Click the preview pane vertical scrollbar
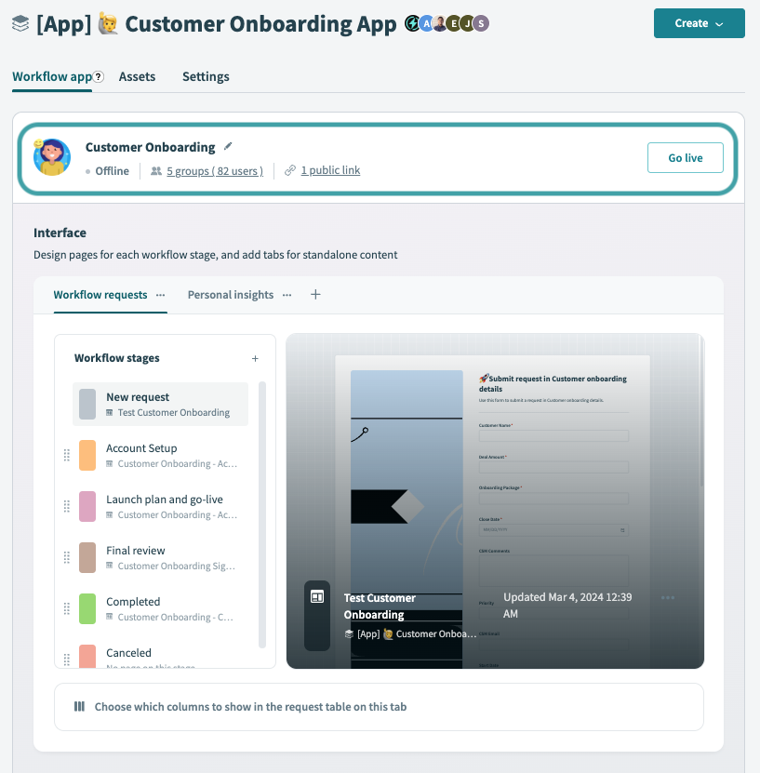760x773 pixels. pos(701,412)
